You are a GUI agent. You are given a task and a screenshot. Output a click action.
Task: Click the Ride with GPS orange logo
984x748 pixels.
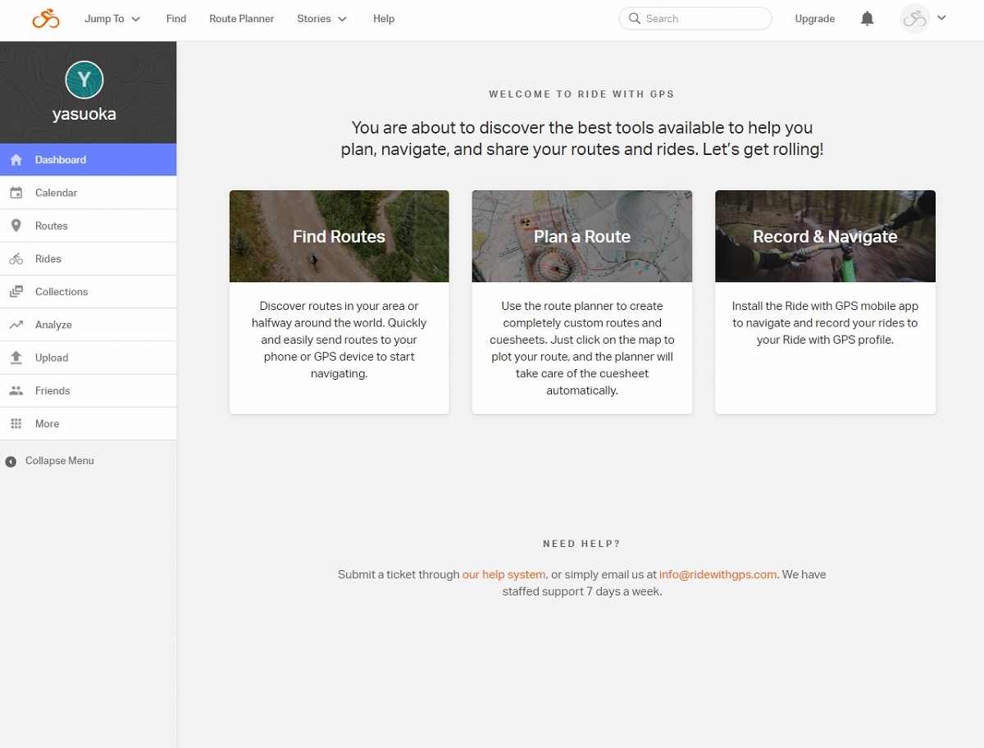[x=46, y=18]
